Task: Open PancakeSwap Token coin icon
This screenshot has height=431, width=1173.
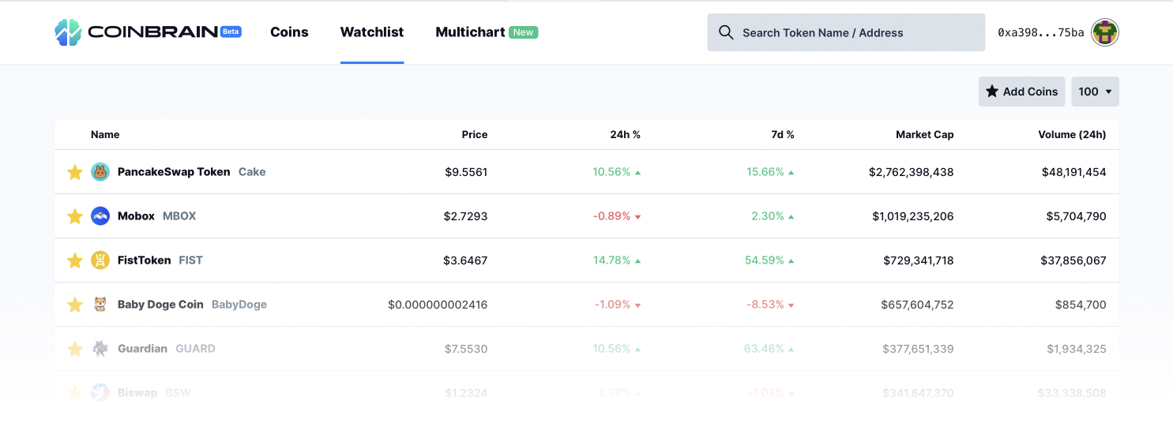Action: click(x=100, y=172)
